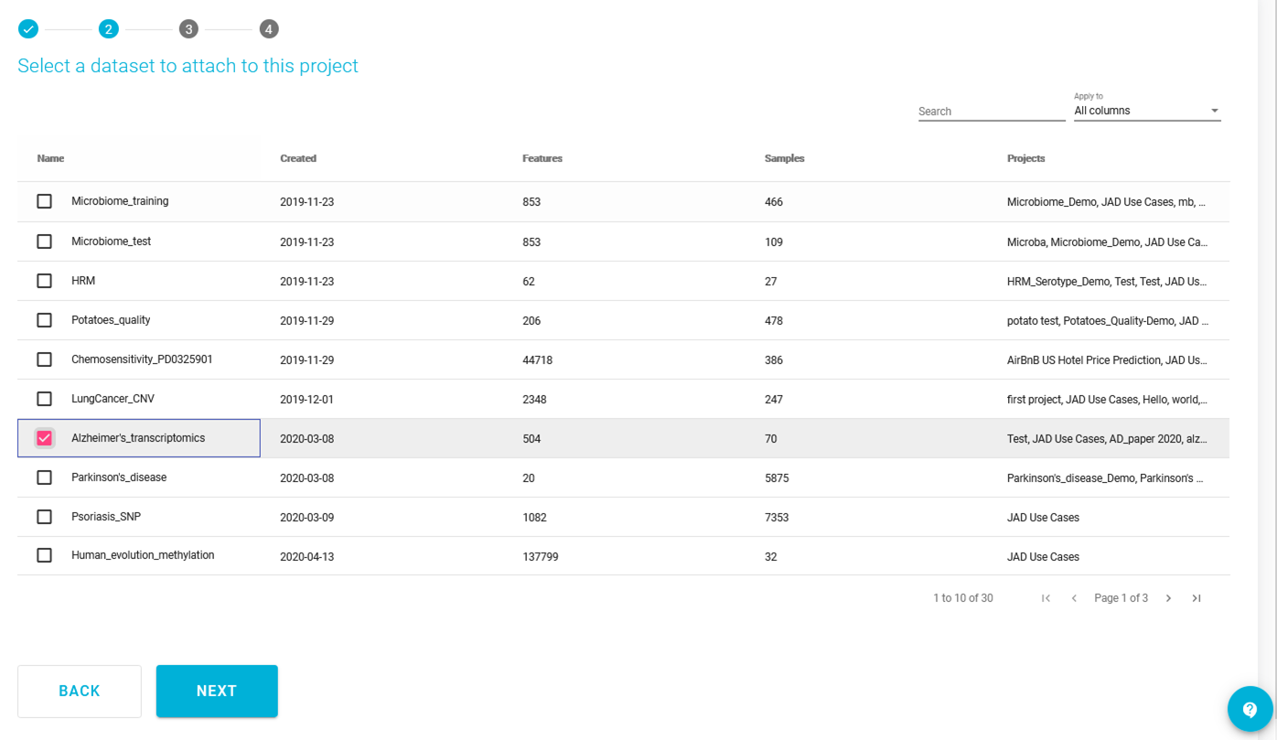The image size is (1277, 740).
Task: Tick the Potatoes_quality checkbox
Action: click(x=44, y=320)
